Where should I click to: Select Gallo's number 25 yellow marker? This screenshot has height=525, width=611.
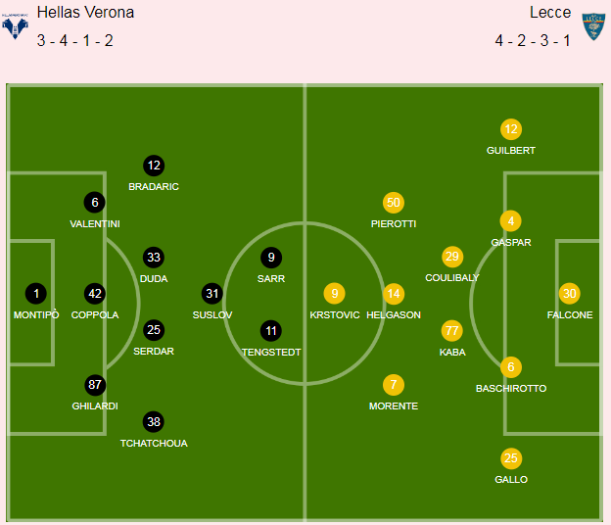click(511, 458)
